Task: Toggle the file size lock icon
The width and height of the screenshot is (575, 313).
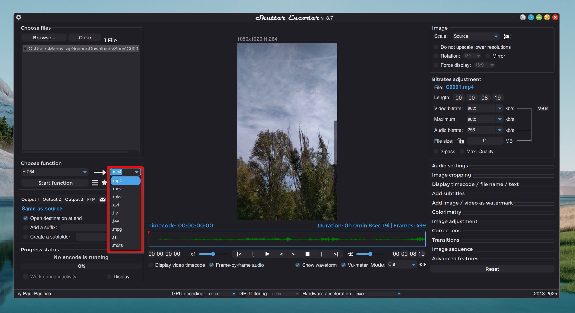Action: pos(461,140)
